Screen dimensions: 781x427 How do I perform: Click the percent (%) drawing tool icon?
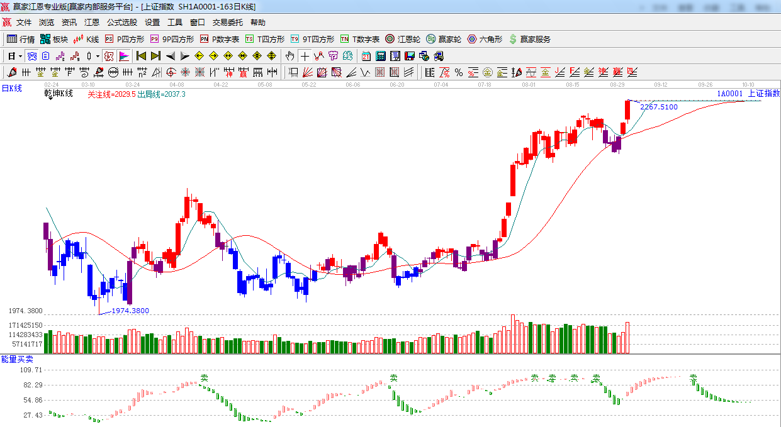click(459, 72)
